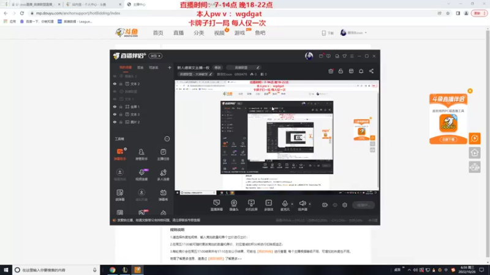Open the gear settings in the companion app
This screenshot has width=490, height=275.
345,205
